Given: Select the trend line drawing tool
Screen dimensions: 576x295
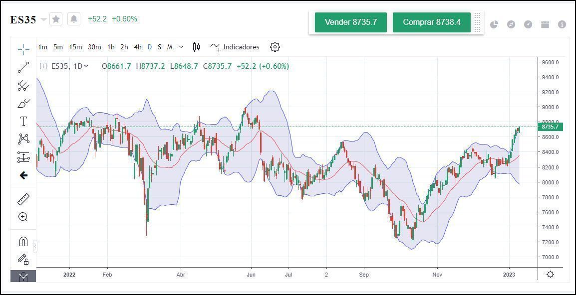Looking at the screenshot, I should pyautogui.click(x=22, y=67).
